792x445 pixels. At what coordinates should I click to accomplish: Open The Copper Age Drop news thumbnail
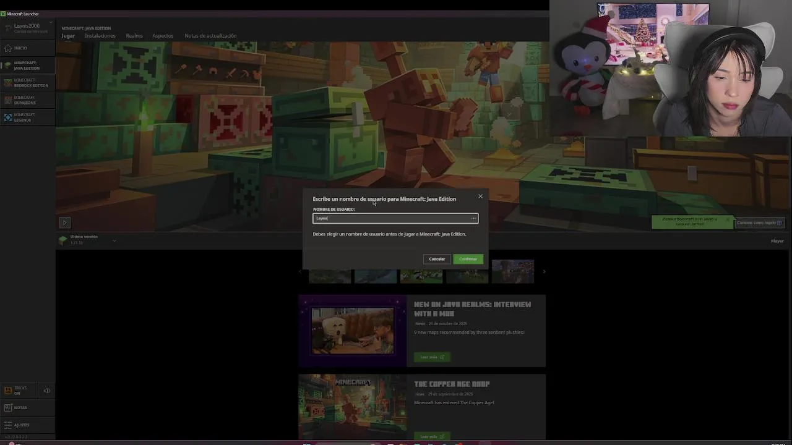[353, 407]
